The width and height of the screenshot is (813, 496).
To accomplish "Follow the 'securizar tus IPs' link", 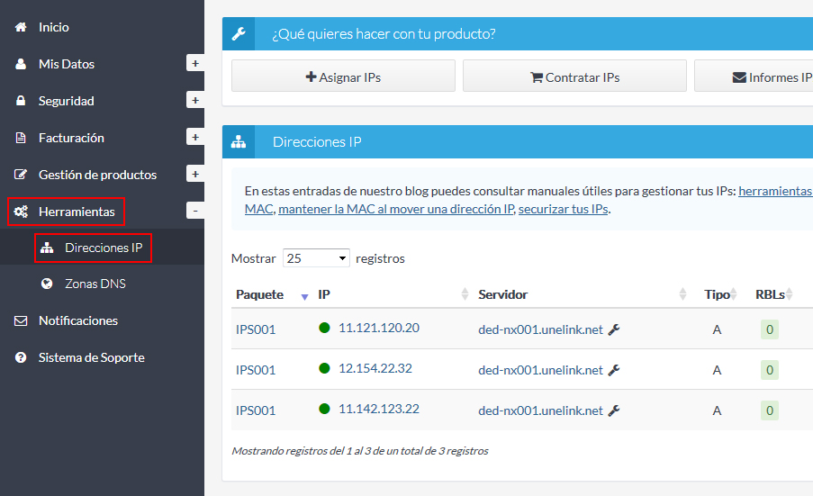I will tap(563, 209).
